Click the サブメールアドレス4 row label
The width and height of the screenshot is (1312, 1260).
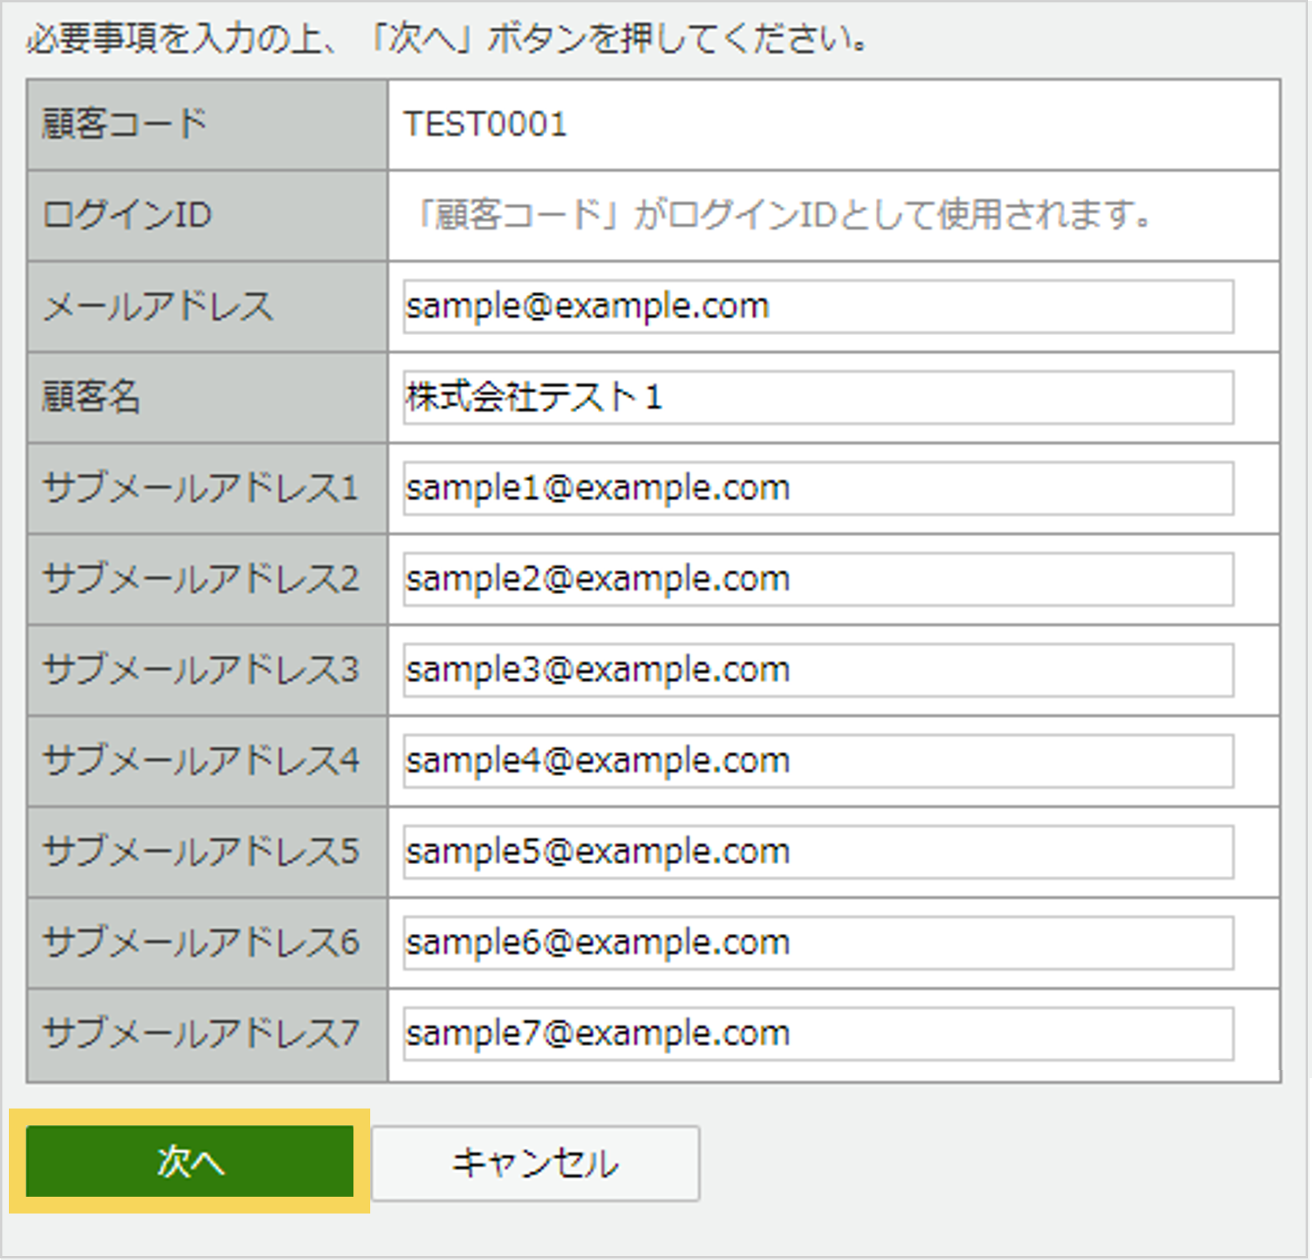click(x=200, y=761)
